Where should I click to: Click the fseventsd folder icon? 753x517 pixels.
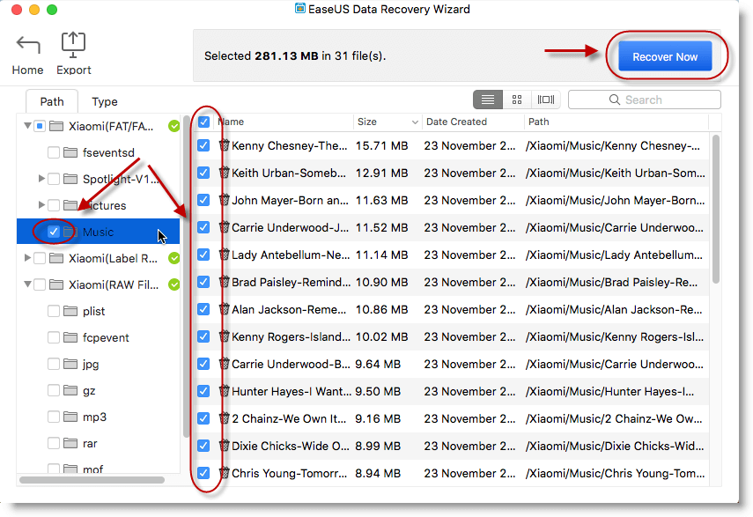pyautogui.click(x=70, y=152)
